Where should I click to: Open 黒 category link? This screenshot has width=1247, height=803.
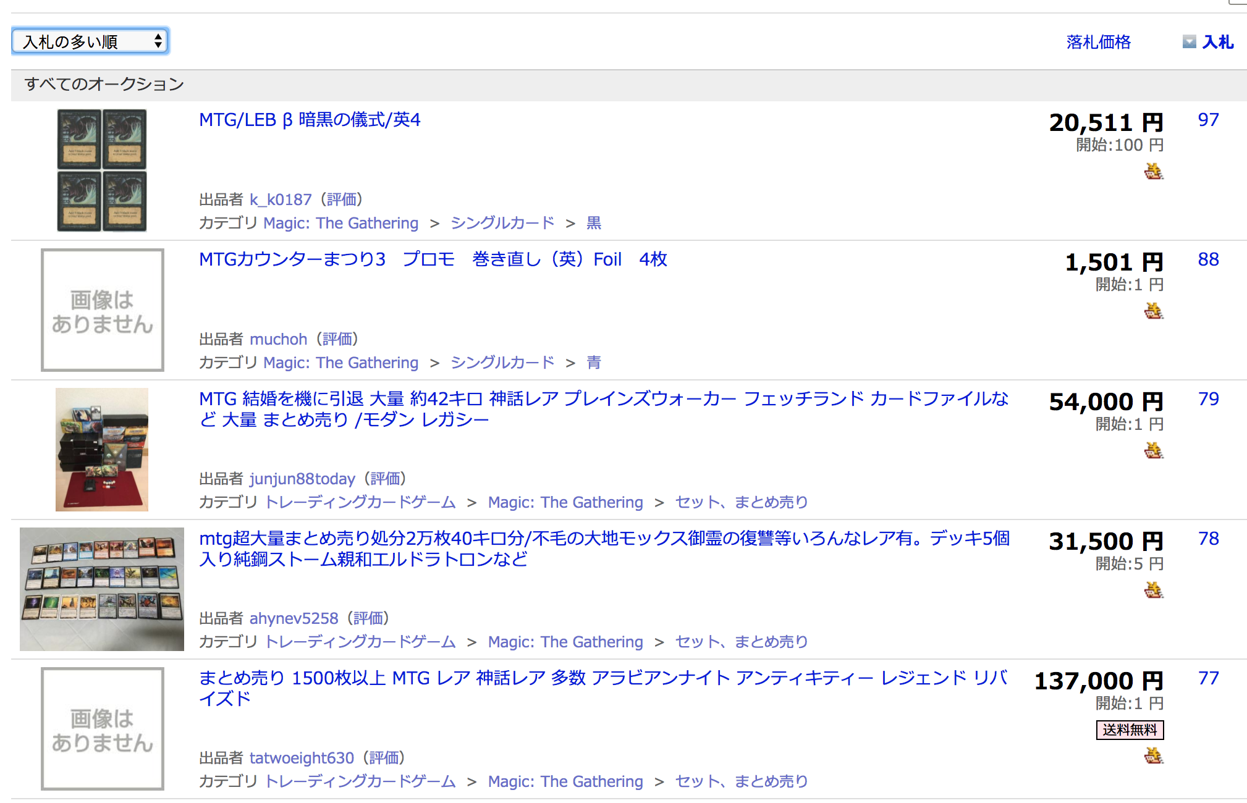(594, 223)
